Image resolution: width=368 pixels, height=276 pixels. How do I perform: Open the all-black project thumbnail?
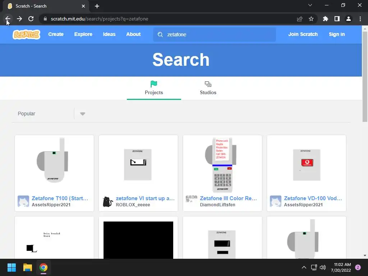pos(138,240)
